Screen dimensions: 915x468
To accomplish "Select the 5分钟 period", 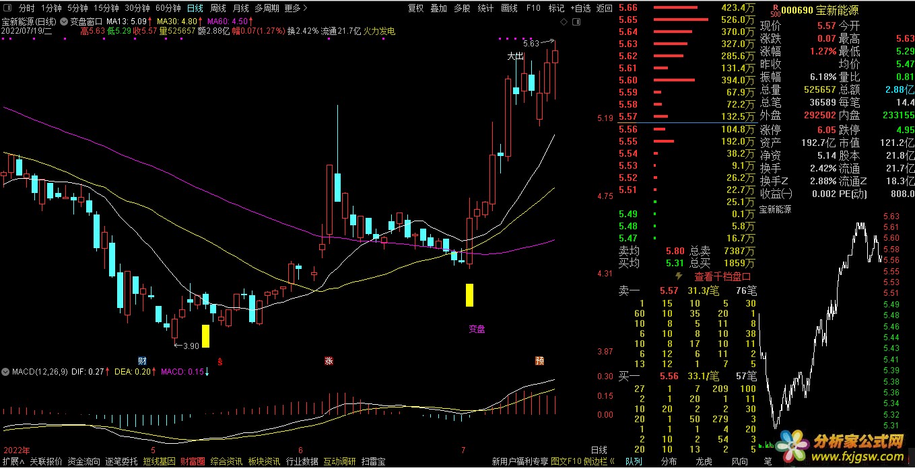I will [77, 9].
